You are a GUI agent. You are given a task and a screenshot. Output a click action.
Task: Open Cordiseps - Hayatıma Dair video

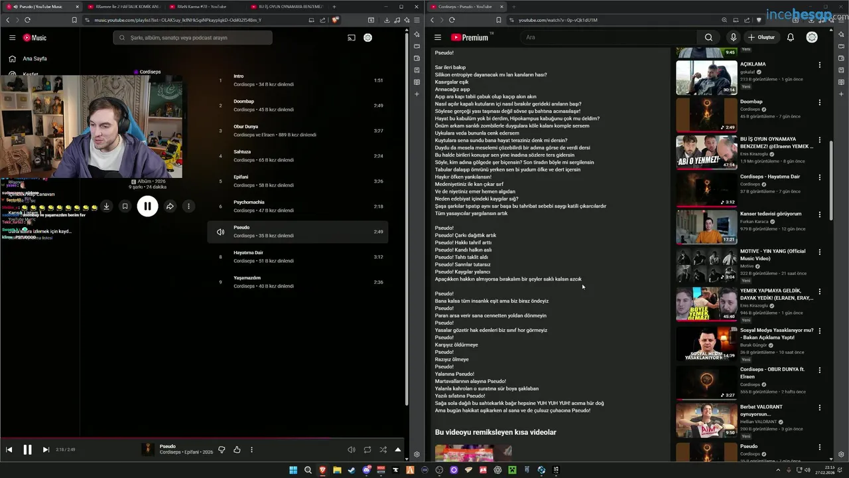tap(770, 177)
